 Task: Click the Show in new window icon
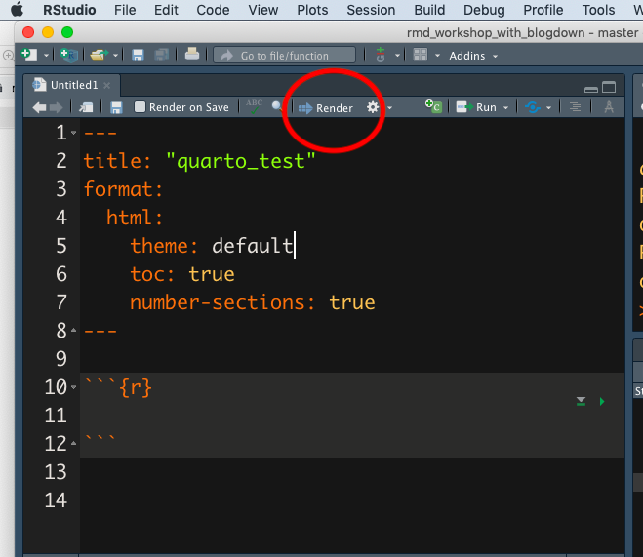pos(86,108)
